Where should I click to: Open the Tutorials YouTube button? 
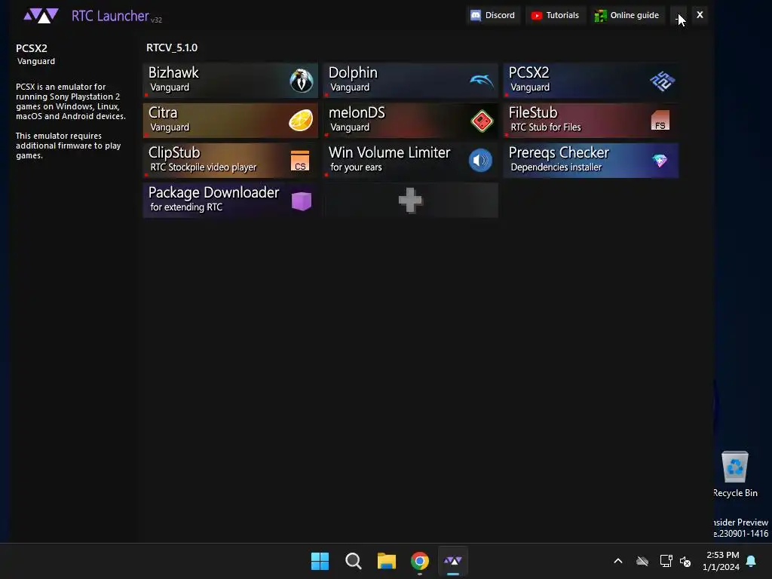point(556,15)
